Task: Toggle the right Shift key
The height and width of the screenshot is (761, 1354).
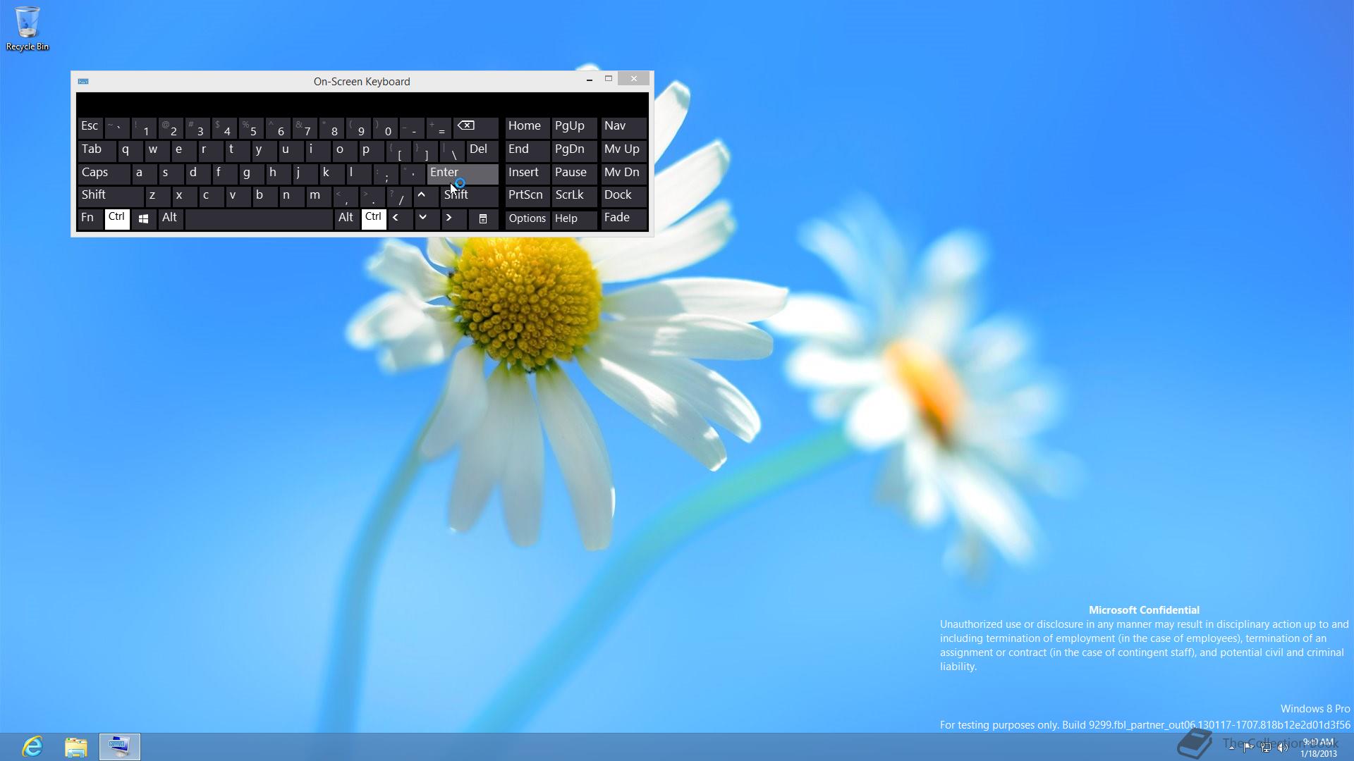Action: click(470, 196)
